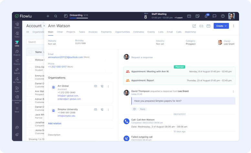Open the Home section in sidebar
The width and height of the screenshot is (251, 153).
(x=17, y=25)
